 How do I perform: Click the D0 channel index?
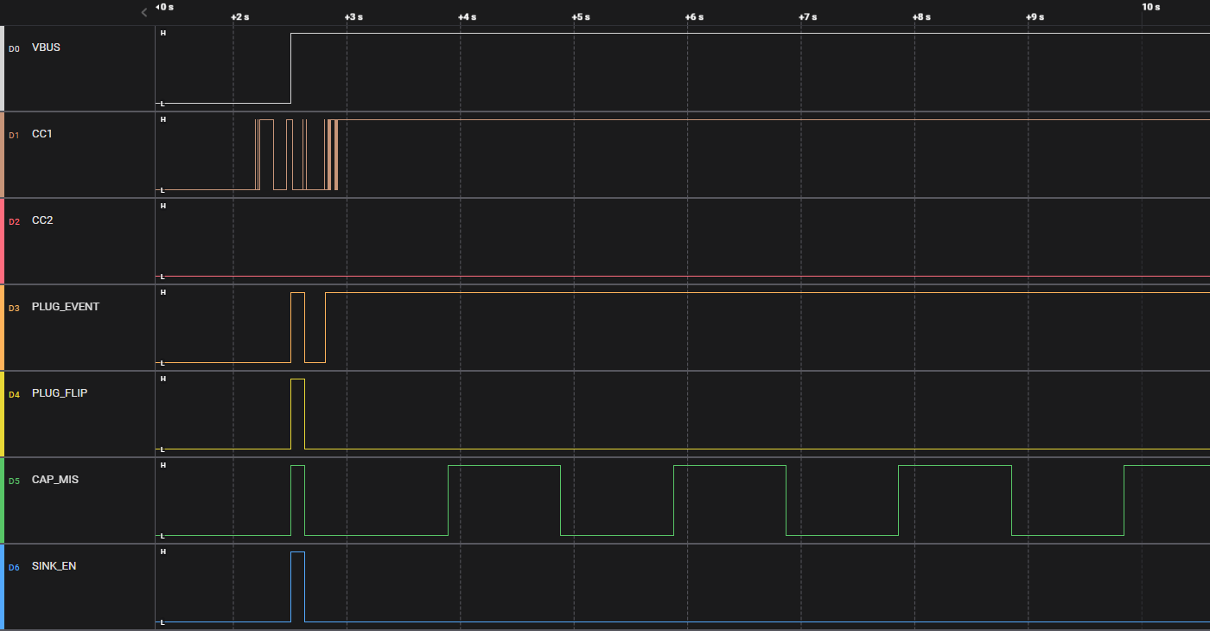(14, 48)
